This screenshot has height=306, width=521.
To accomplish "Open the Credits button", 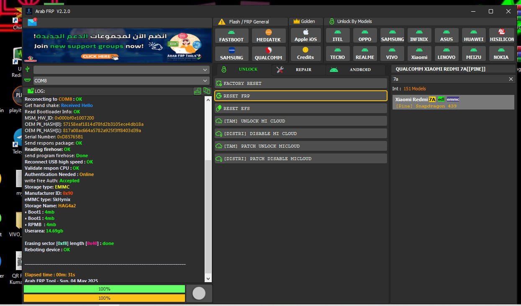I will 305,54.
